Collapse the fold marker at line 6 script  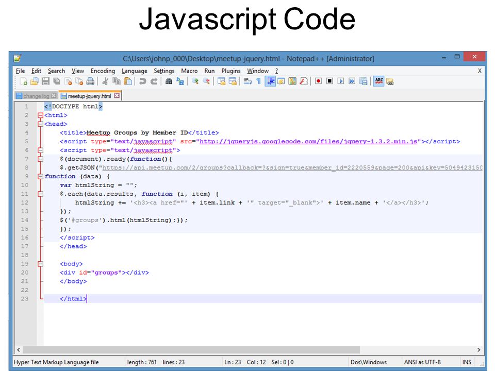click(x=40, y=150)
